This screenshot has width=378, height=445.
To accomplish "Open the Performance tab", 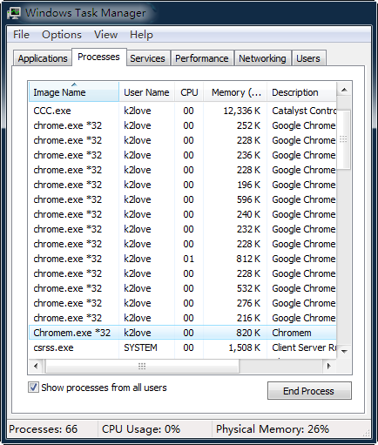I will click(202, 58).
